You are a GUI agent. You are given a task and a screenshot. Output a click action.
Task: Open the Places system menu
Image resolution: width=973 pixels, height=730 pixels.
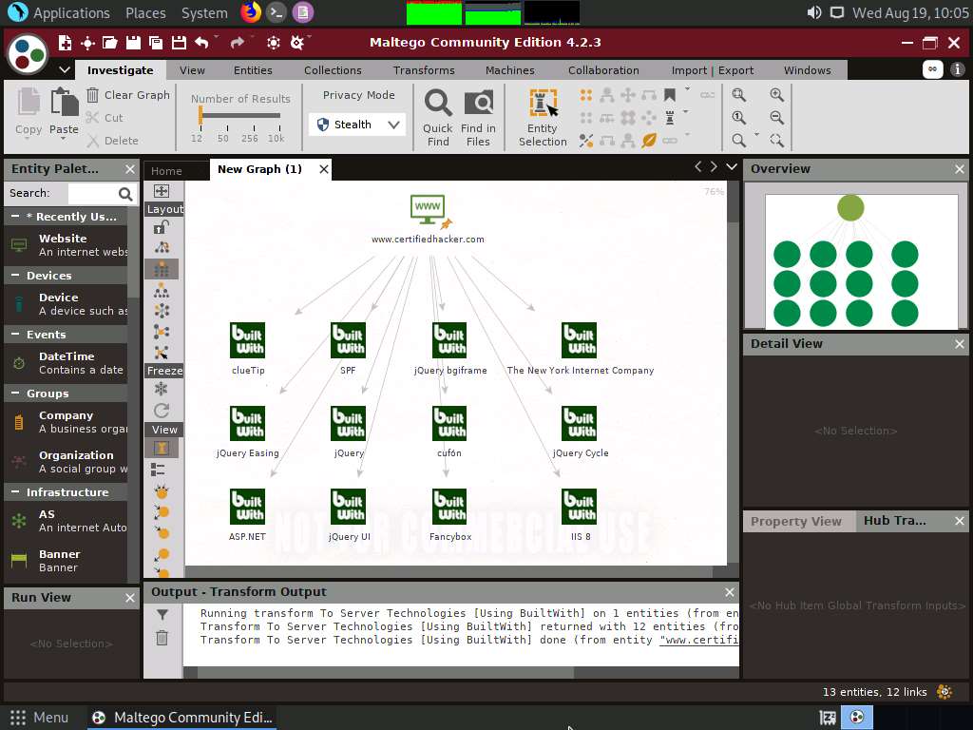145,13
